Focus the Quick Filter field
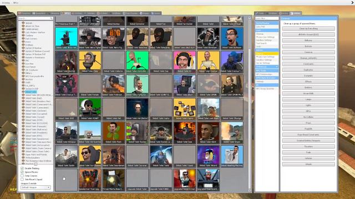 267,18
